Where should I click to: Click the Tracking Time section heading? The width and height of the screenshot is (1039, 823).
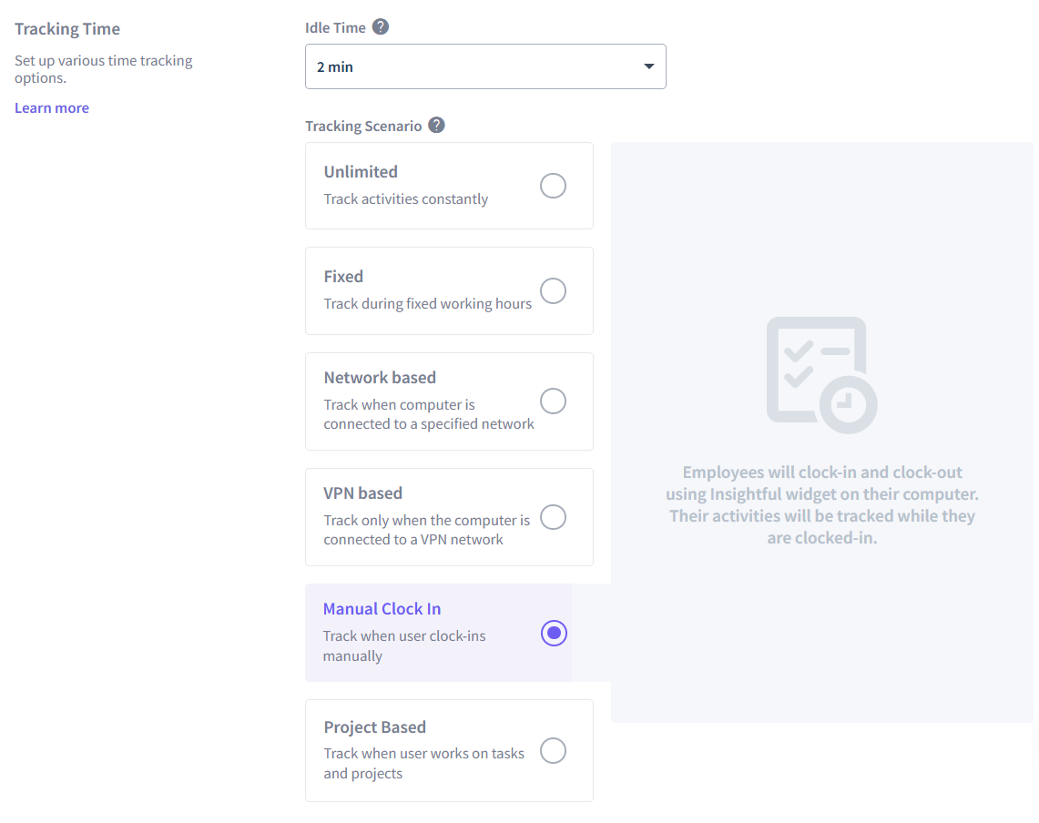67,29
